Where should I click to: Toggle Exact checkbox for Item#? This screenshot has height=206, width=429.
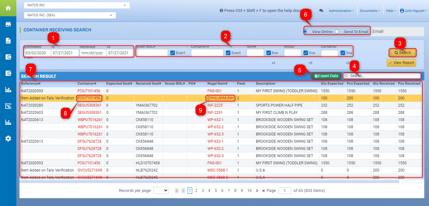pos(269,53)
